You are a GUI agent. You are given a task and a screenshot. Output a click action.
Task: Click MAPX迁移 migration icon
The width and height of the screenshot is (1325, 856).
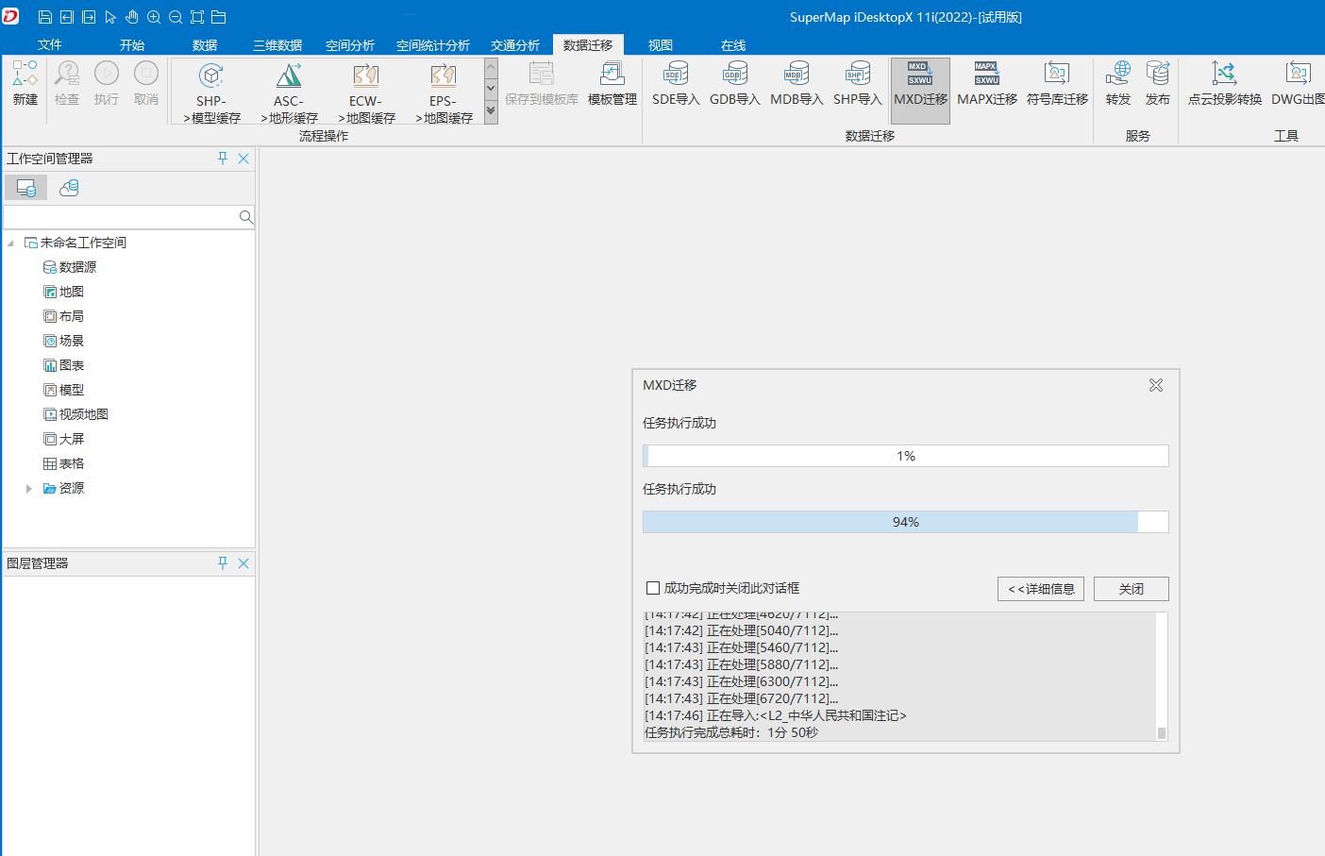click(x=987, y=83)
